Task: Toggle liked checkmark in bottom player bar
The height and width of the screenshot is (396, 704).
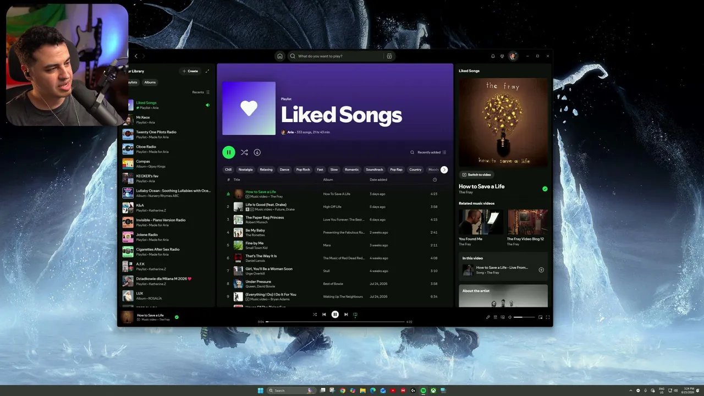Action: [x=177, y=317]
